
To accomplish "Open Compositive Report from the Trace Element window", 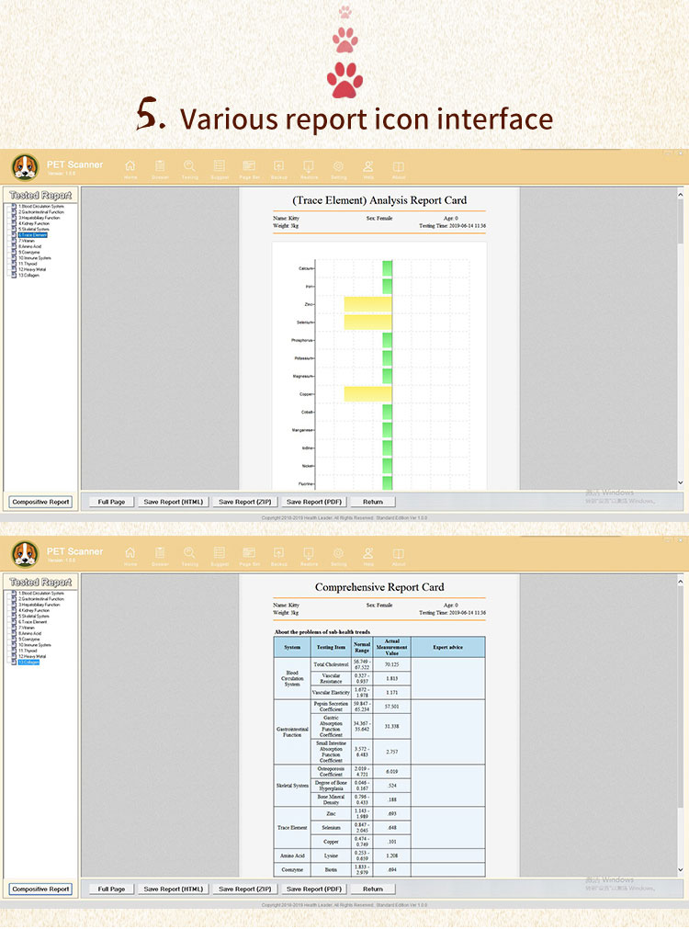I will 40,502.
